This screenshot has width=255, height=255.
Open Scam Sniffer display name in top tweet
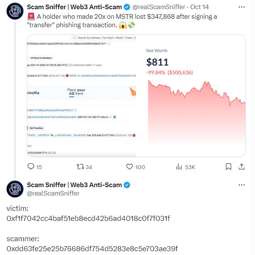click(x=74, y=7)
